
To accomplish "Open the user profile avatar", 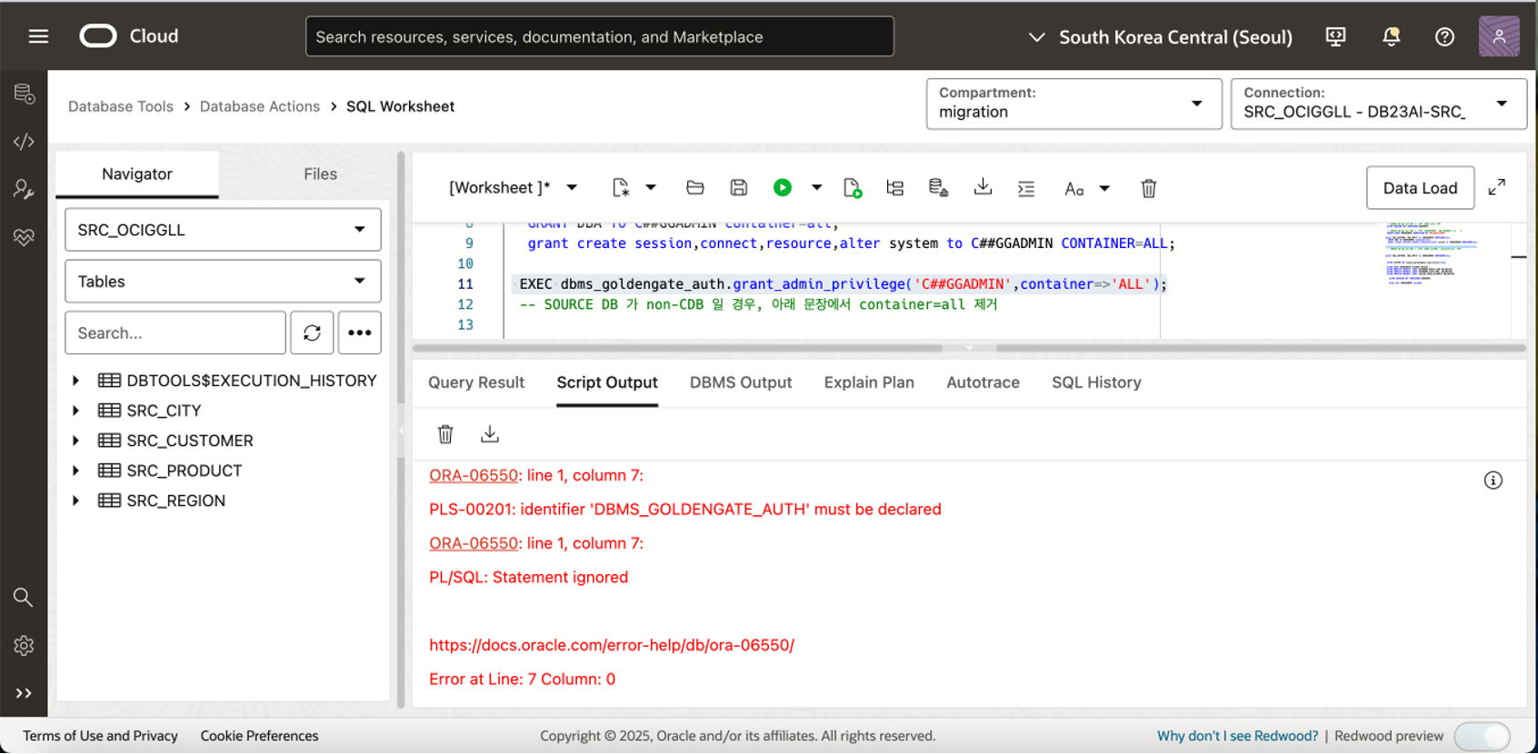I will [1499, 36].
